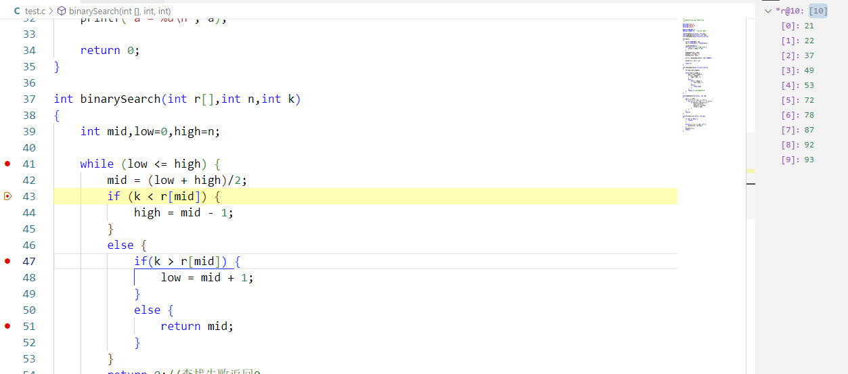This screenshot has width=848, height=374.
Task: Open the test.c breadcrumb dropdown
Action: [x=35, y=11]
